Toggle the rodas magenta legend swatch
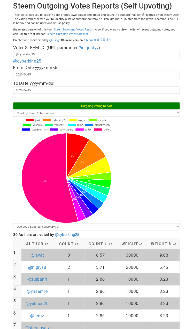The height and width of the screenshot is (329, 186). click(80, 129)
